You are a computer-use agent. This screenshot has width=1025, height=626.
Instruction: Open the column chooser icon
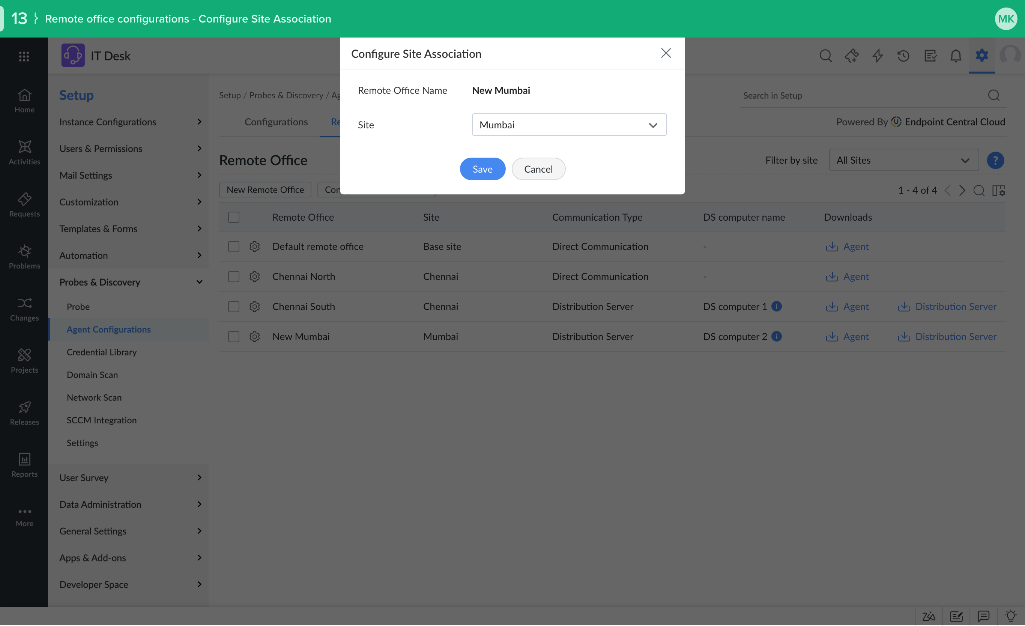coord(998,191)
